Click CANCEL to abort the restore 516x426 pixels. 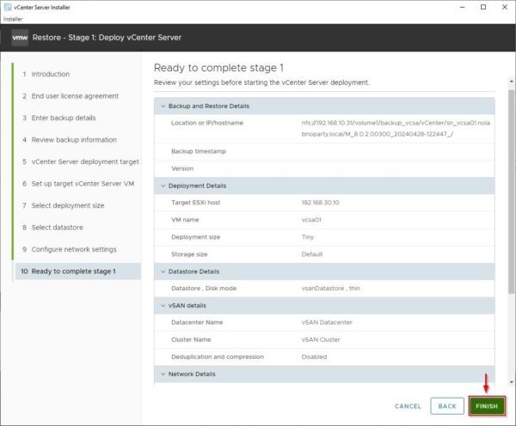pyautogui.click(x=408, y=405)
